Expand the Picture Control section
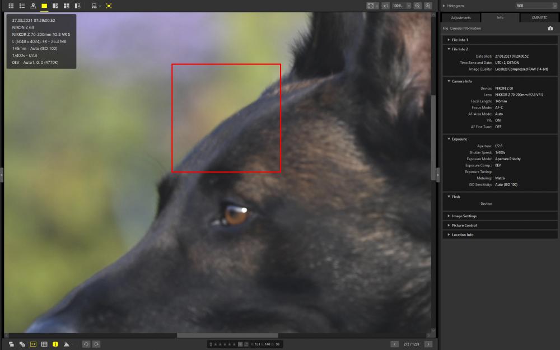Image resolution: width=560 pixels, height=350 pixels. point(449,225)
